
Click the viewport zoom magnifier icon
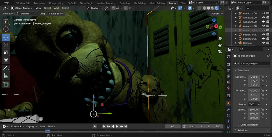coord(220,39)
